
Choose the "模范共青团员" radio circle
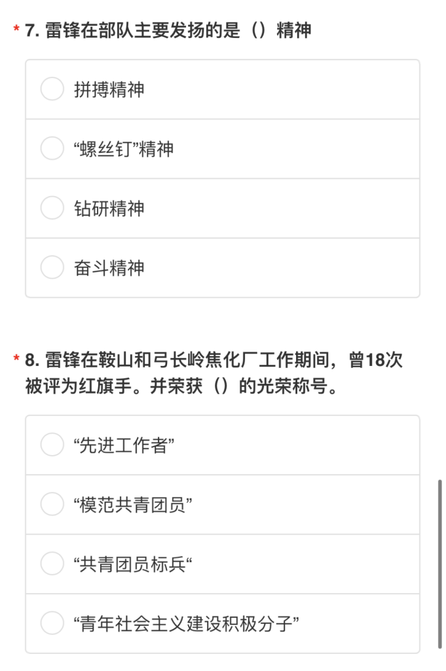tap(52, 505)
